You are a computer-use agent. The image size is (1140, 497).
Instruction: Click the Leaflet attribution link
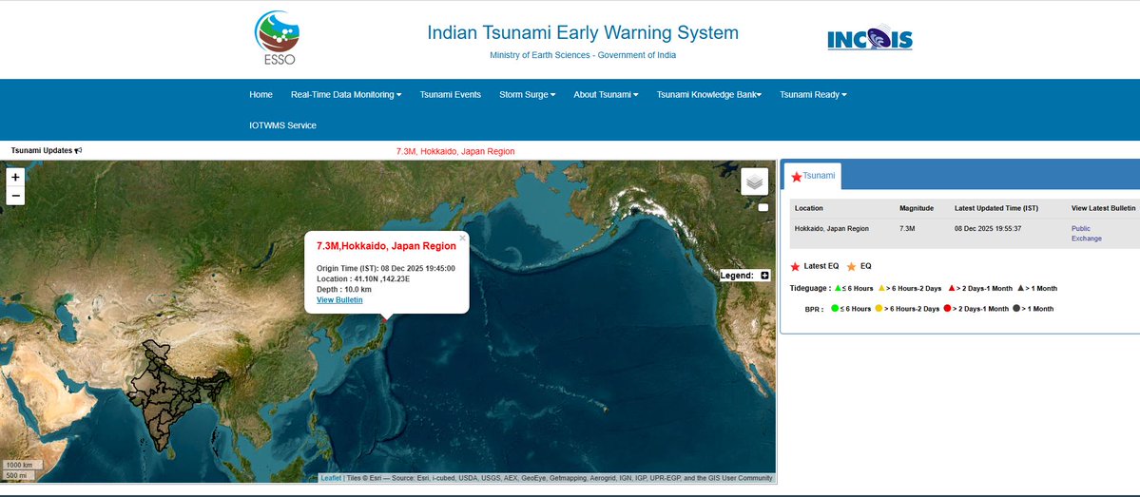pos(331,478)
